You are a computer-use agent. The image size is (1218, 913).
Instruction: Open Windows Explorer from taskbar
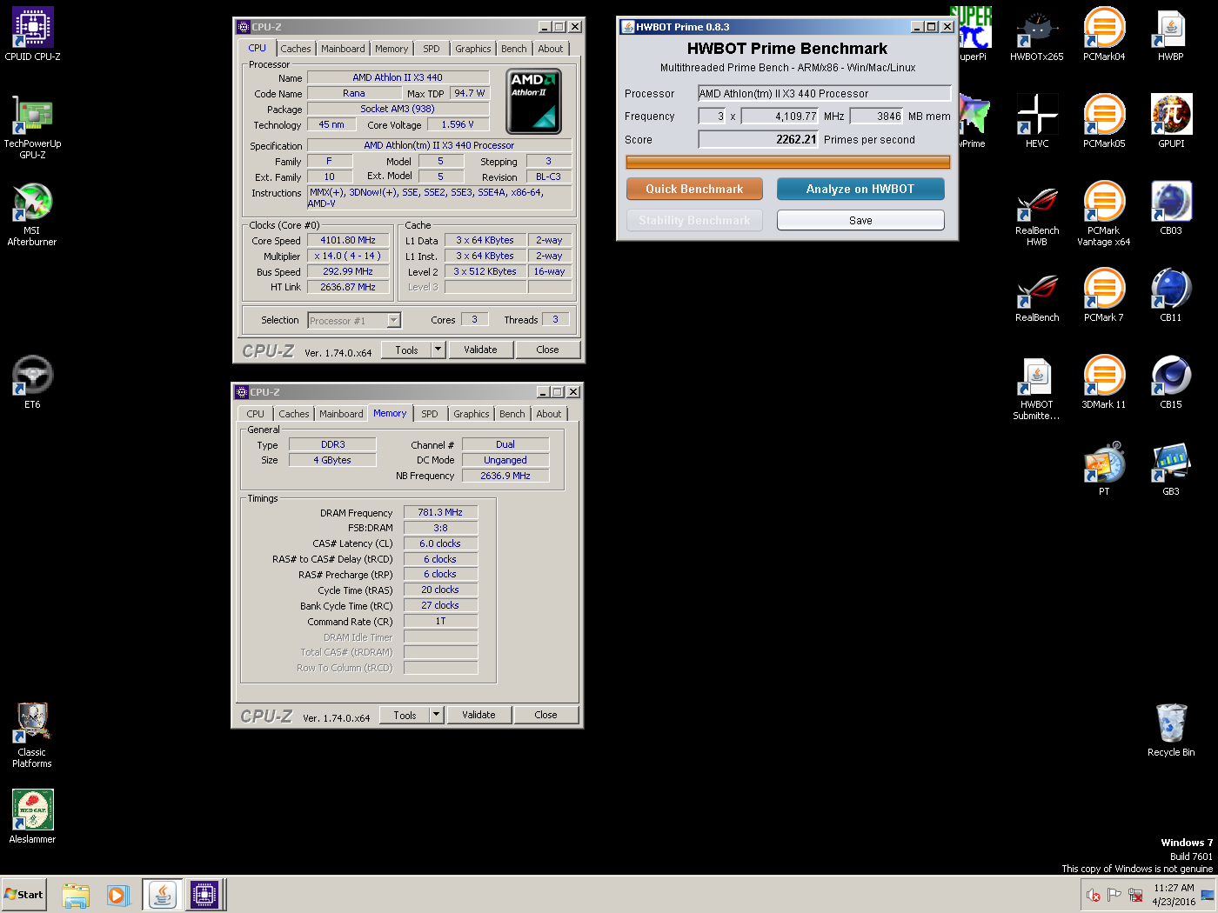76,895
